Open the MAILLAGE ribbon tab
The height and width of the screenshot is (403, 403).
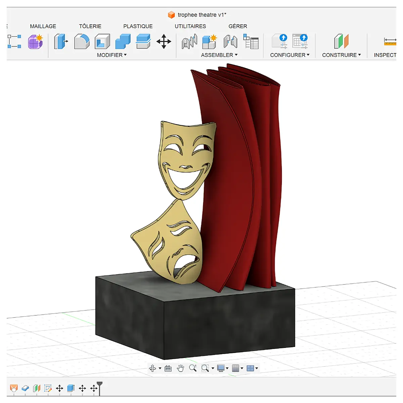tap(43, 26)
